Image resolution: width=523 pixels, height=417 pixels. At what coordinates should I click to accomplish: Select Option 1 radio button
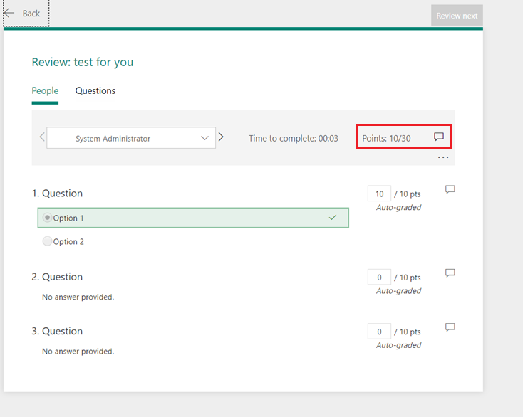point(47,218)
